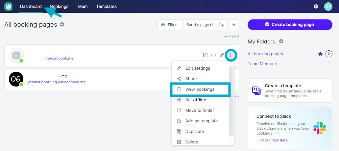Click the first booking page logo thumbnail
Screen dimensions: 339x151
(x=16, y=55)
